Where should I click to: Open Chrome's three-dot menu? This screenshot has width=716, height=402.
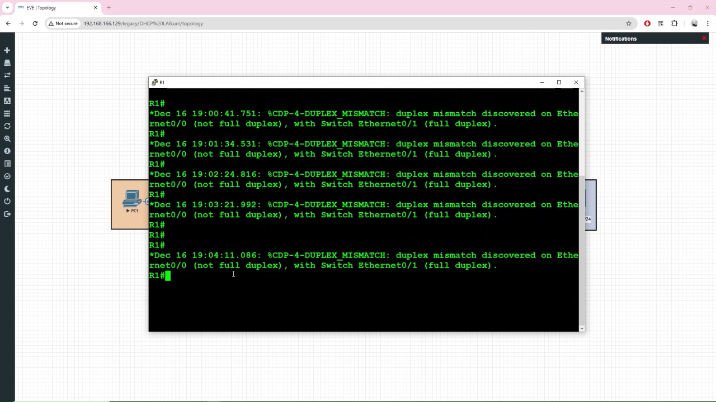pyautogui.click(x=708, y=23)
